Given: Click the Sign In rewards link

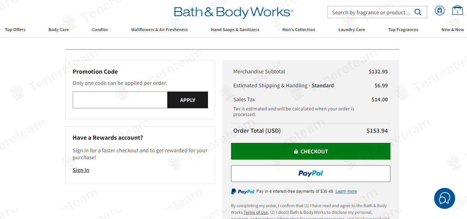Looking at the screenshot, I should point(81,170).
